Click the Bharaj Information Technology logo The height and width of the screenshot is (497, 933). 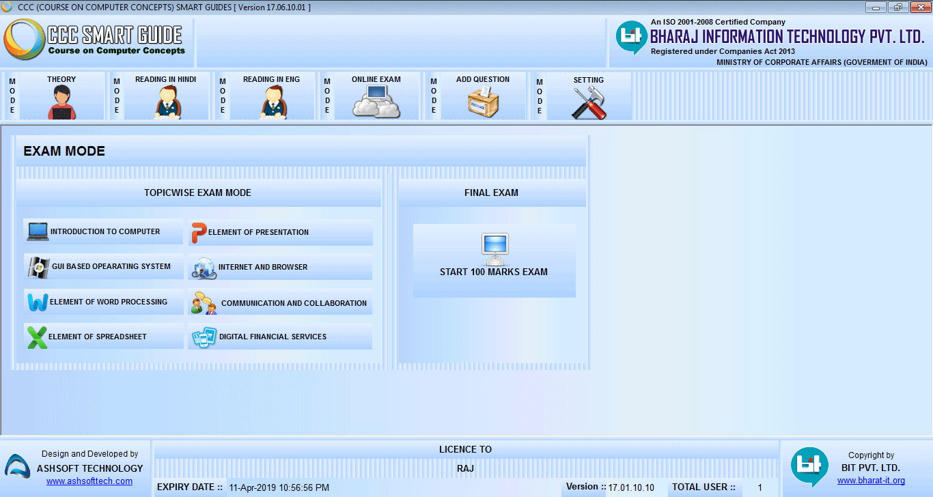631,37
